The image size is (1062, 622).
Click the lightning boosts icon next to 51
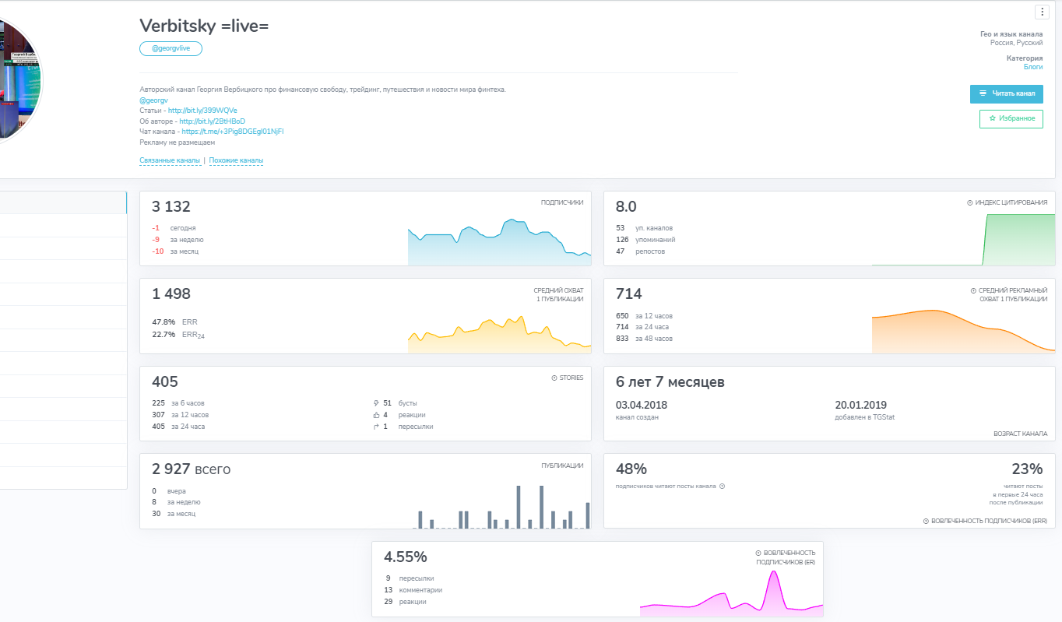[x=376, y=403]
